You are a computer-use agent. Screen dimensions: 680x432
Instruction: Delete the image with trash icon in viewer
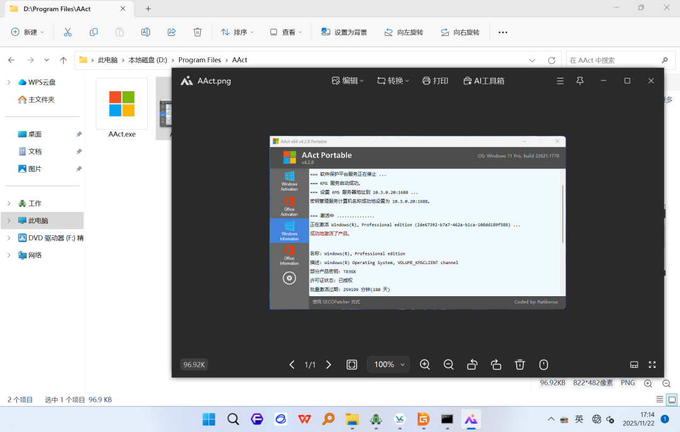coord(519,365)
